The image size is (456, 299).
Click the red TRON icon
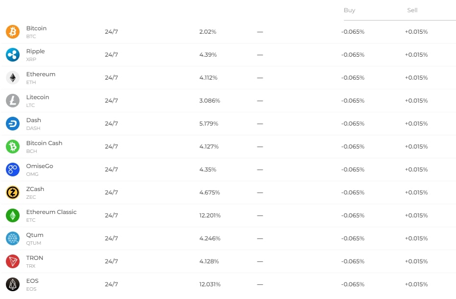(x=13, y=261)
